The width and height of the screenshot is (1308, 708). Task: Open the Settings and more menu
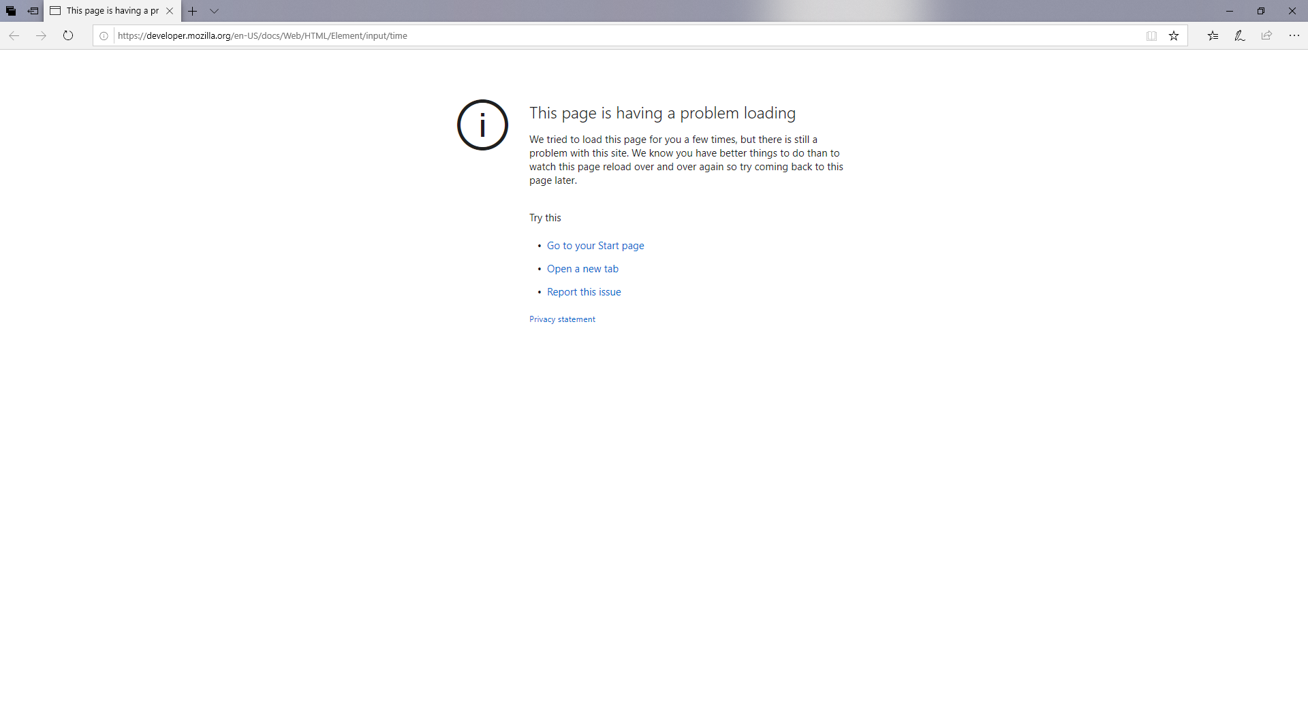coord(1294,35)
